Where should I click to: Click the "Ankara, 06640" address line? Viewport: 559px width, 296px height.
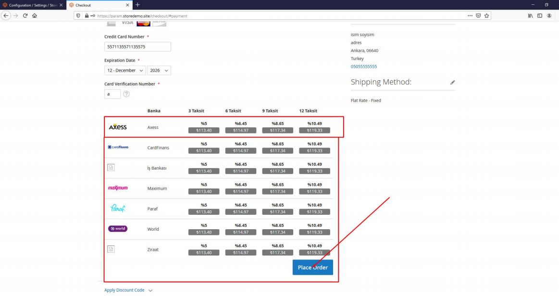point(364,50)
